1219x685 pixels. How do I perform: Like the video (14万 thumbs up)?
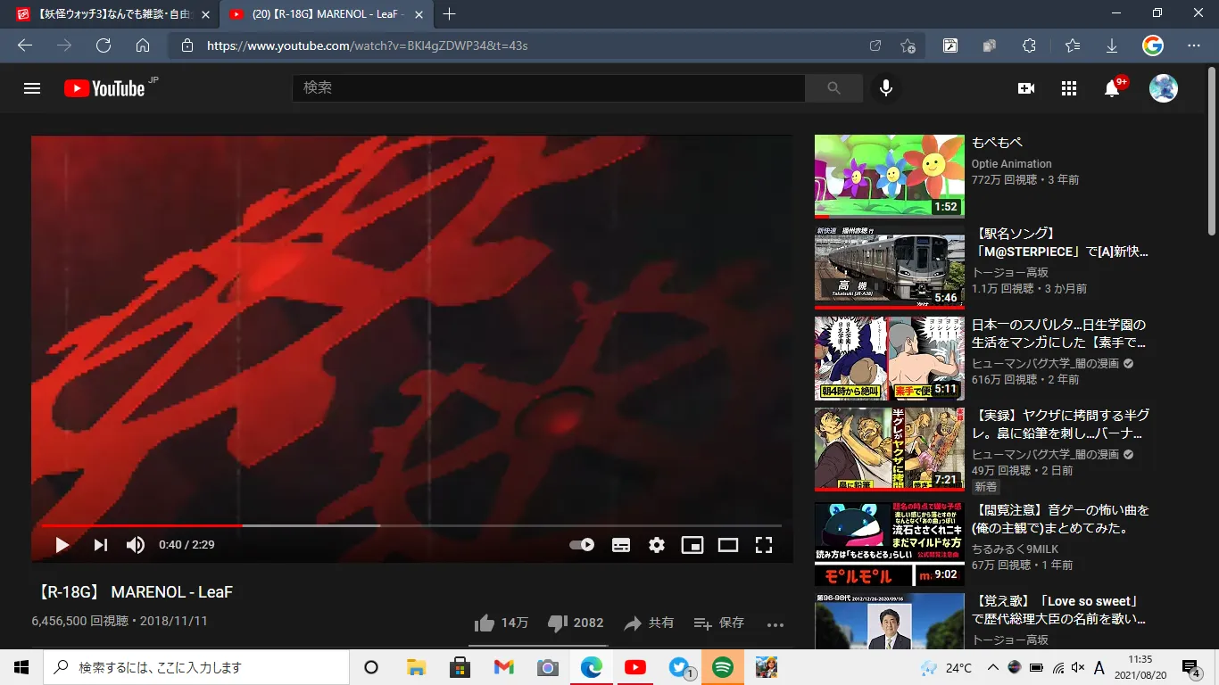[502, 623]
